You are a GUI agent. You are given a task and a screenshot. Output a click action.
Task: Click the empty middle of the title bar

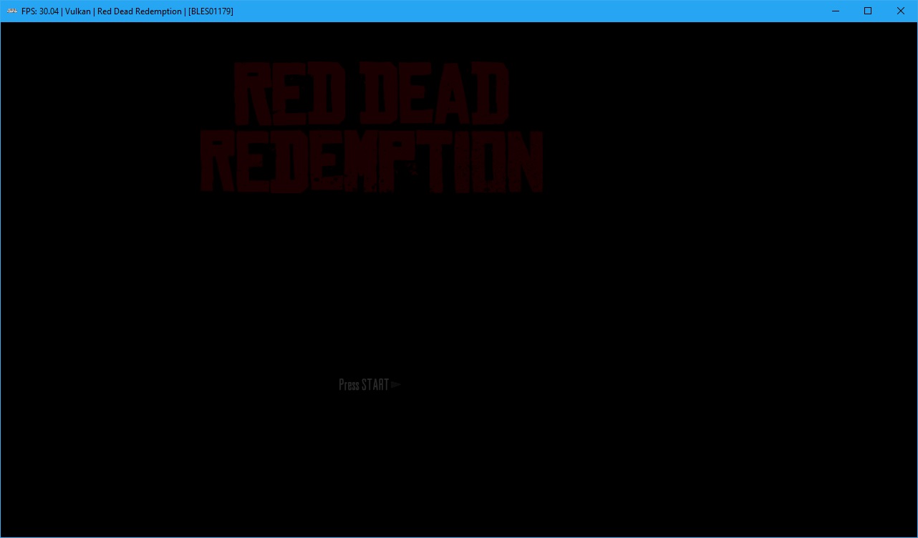point(501,11)
